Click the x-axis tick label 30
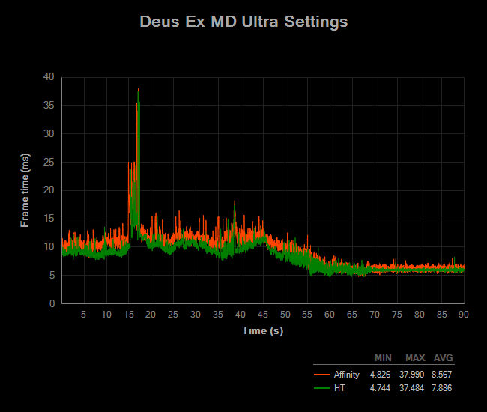Screen dimensions: 487x412 (196, 315)
